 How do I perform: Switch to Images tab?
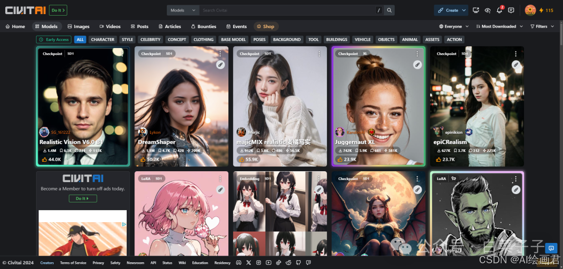[x=78, y=27]
